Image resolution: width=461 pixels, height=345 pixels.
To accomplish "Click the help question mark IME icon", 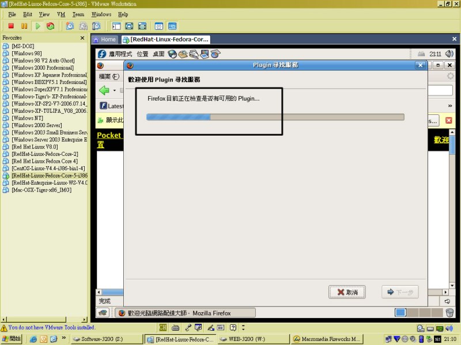I will [x=233, y=327].
